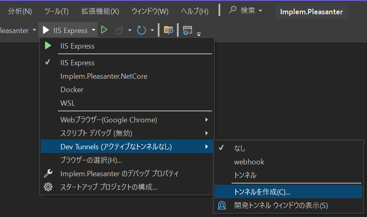Screen dimensions: 367x217
Task: Open the Hot Reload dropdown arrow
Action: pyautogui.click(x=130, y=30)
